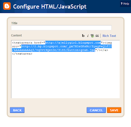The height and width of the screenshot is (127, 131).
Task: Click the Configure HTML/JavaScript heading
Action: click(x=50, y=7)
